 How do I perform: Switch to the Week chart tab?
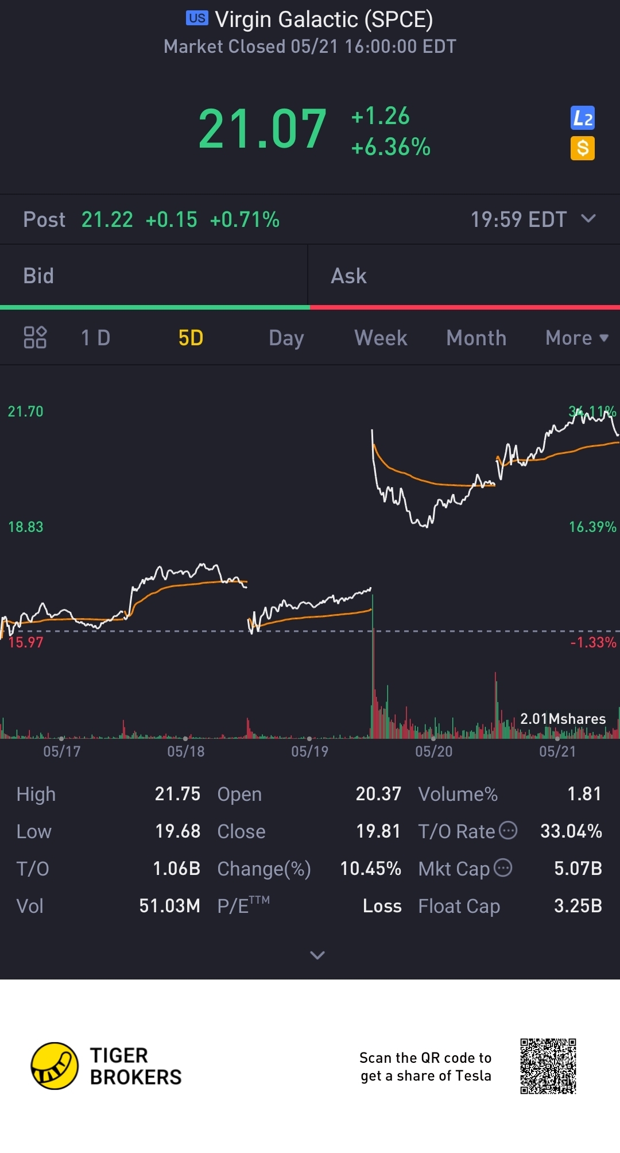tap(381, 338)
